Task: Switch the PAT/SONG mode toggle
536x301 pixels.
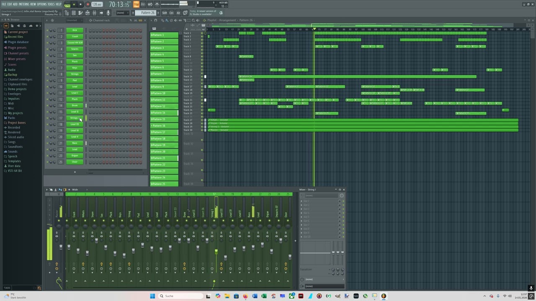Action: (x=67, y=4)
